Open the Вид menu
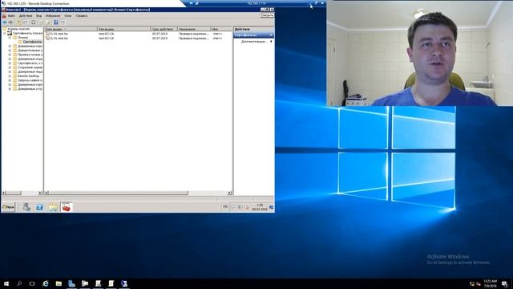Viewport: 513px width, 289px height. (x=39, y=16)
